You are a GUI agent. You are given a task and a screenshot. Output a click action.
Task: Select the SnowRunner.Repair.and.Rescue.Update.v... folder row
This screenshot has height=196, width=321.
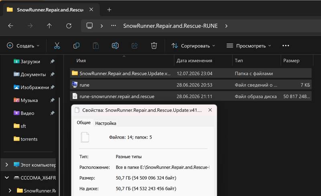point(191,73)
